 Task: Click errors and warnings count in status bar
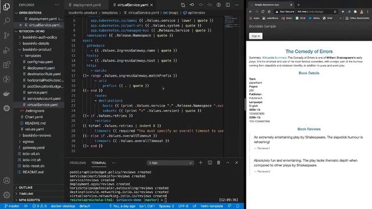click(x=40, y=206)
